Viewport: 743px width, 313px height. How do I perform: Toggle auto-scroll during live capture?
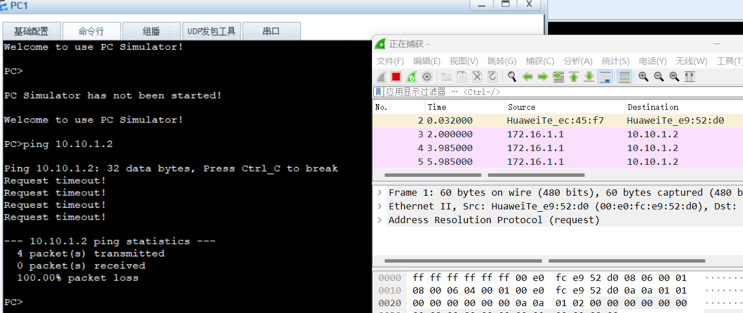[605, 77]
